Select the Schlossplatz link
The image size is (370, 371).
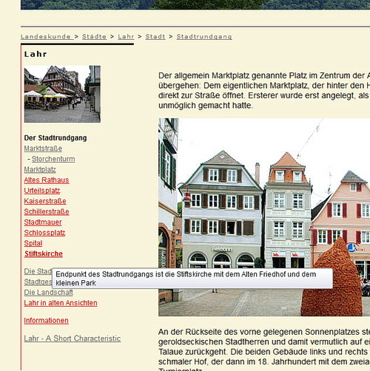click(x=44, y=233)
